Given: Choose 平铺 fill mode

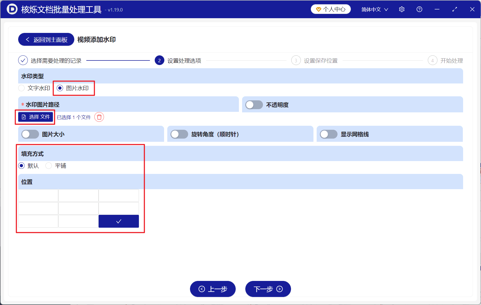Looking at the screenshot, I should click(x=49, y=166).
